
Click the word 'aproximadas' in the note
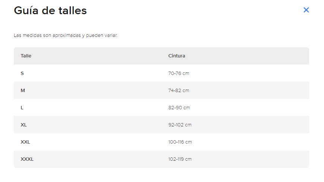(66, 35)
